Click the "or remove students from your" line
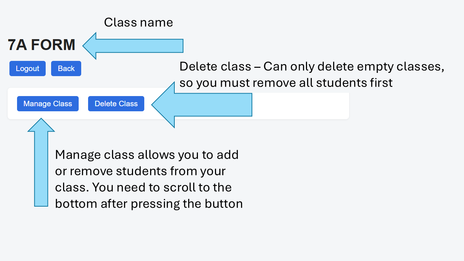The height and width of the screenshot is (261, 464). pos(140,171)
